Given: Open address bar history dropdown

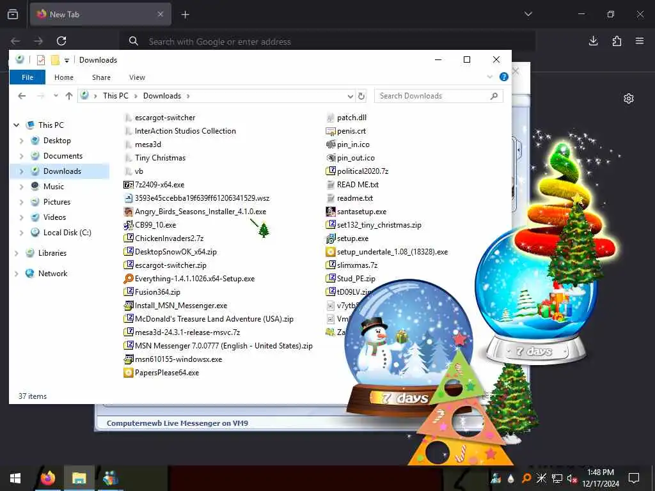Looking at the screenshot, I should tap(350, 96).
